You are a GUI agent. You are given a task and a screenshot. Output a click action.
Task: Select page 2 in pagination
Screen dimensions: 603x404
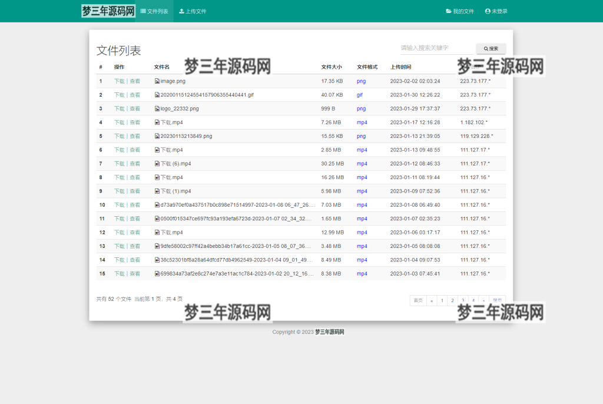click(453, 300)
